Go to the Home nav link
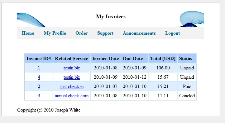The image size is (225, 123). coord(28,33)
